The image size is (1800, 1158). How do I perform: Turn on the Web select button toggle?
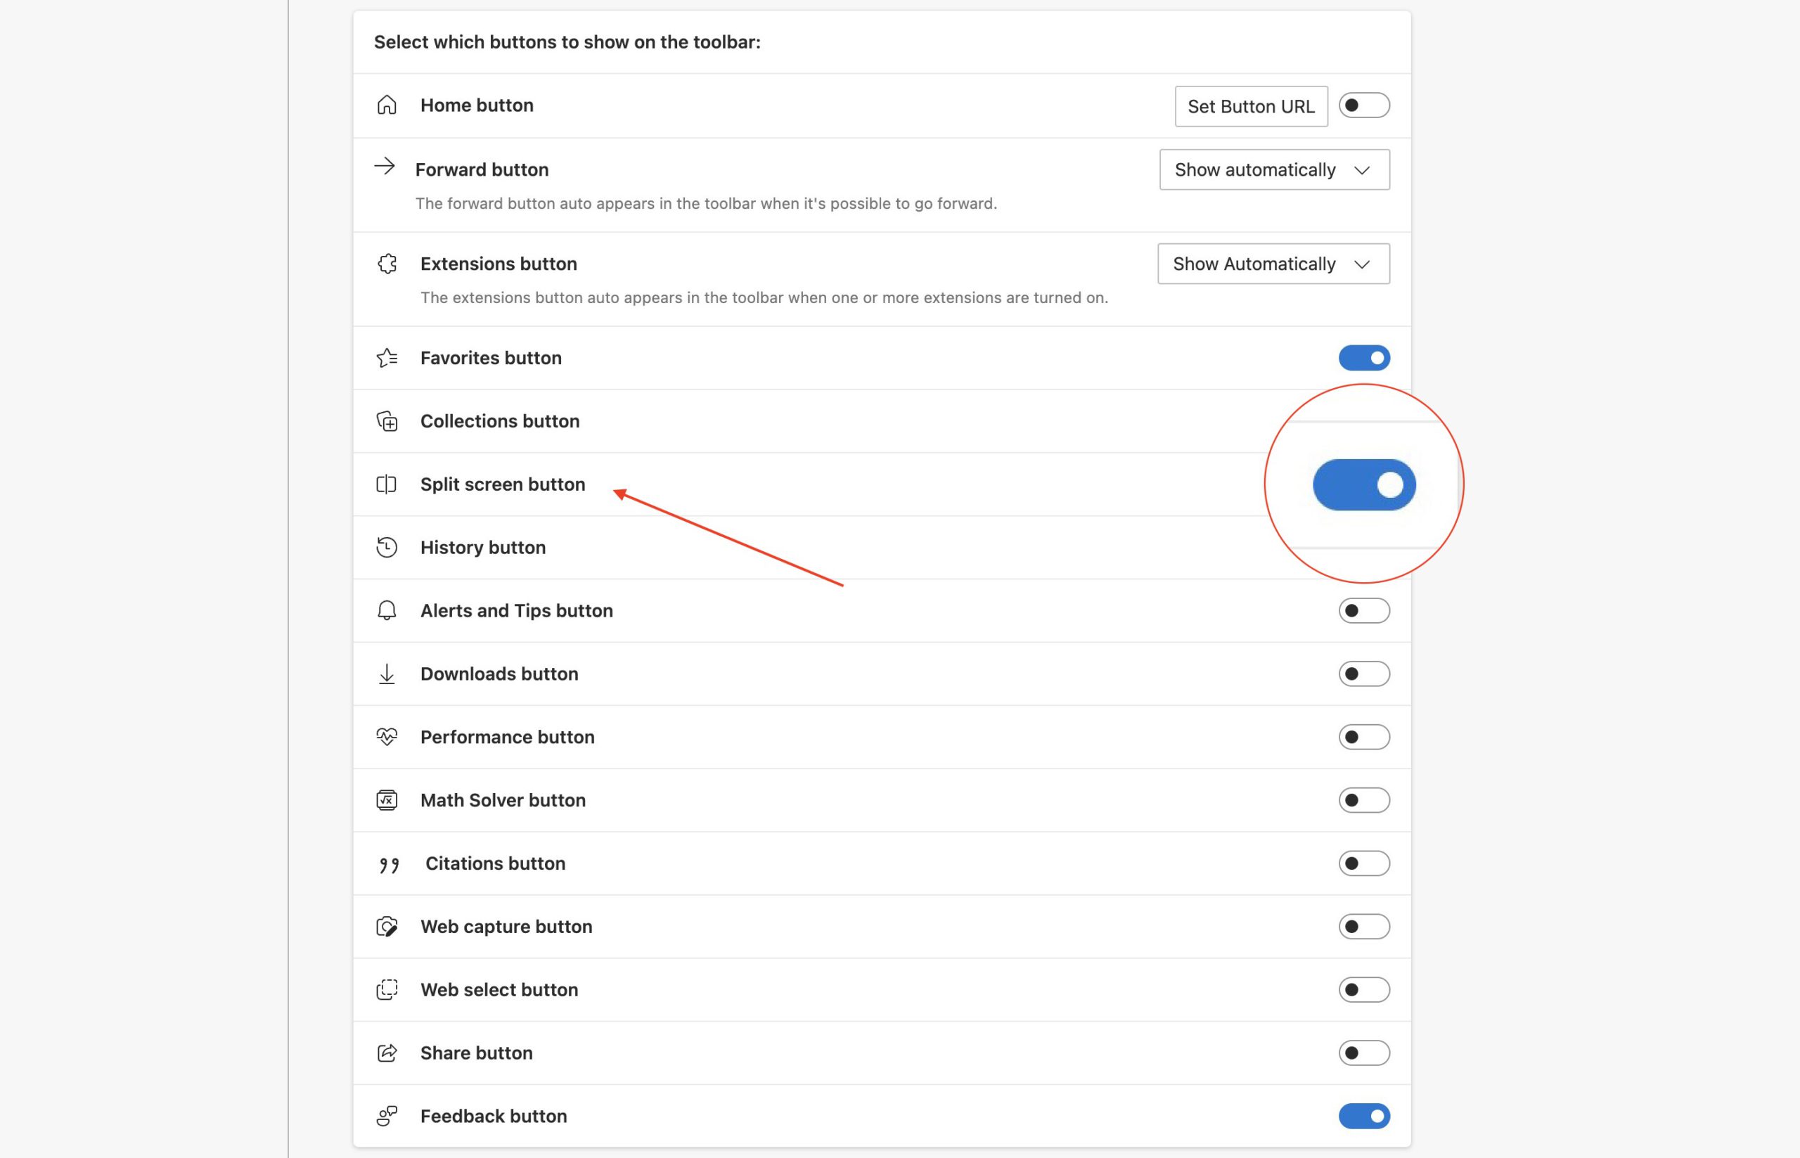click(x=1363, y=989)
